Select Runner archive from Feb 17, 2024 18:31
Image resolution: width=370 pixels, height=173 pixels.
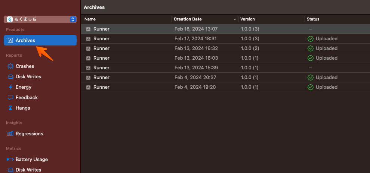[225, 39]
